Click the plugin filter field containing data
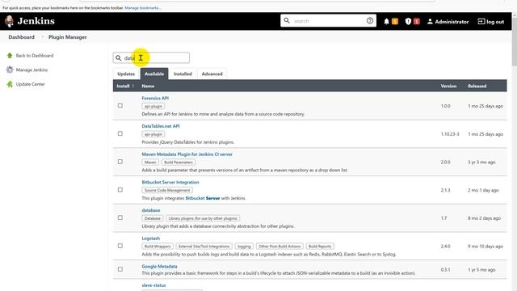The height and width of the screenshot is (291, 517). pyautogui.click(x=151, y=57)
